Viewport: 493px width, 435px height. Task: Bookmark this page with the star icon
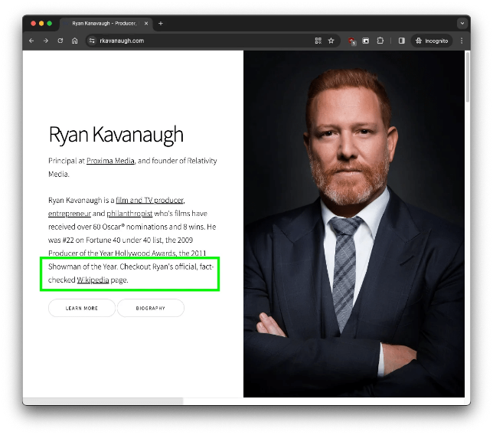click(x=331, y=41)
